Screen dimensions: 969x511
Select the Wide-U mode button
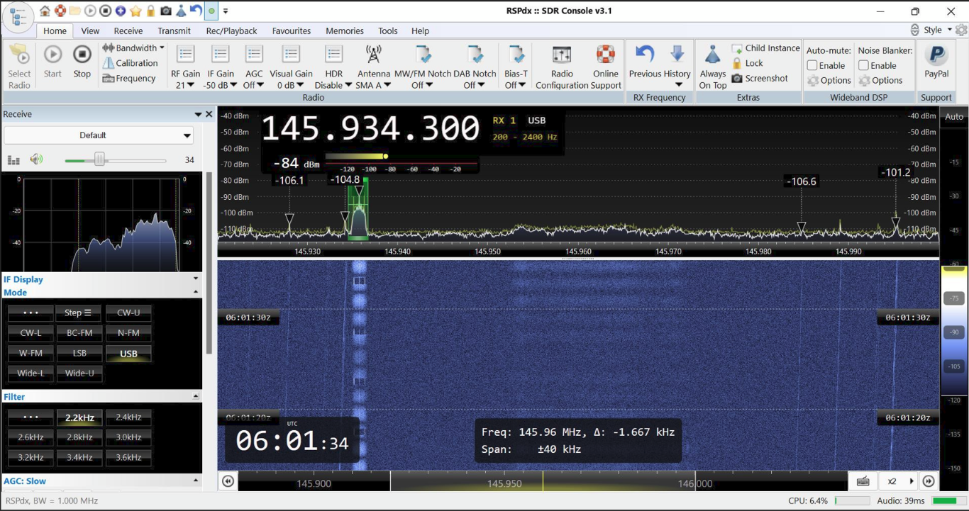(x=79, y=373)
